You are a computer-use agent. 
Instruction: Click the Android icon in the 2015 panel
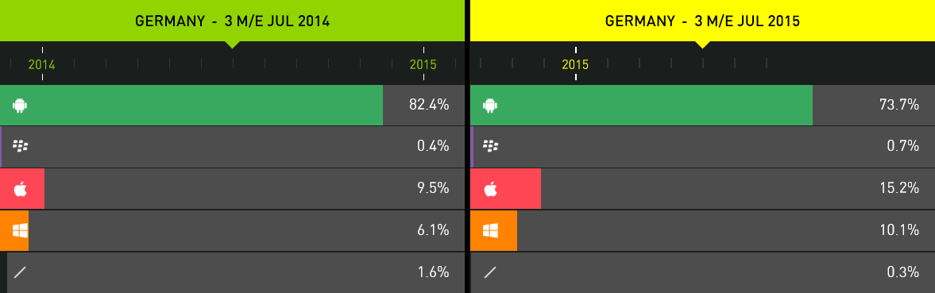pyautogui.click(x=490, y=106)
